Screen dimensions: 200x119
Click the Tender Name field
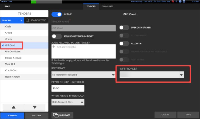tap(83, 28)
